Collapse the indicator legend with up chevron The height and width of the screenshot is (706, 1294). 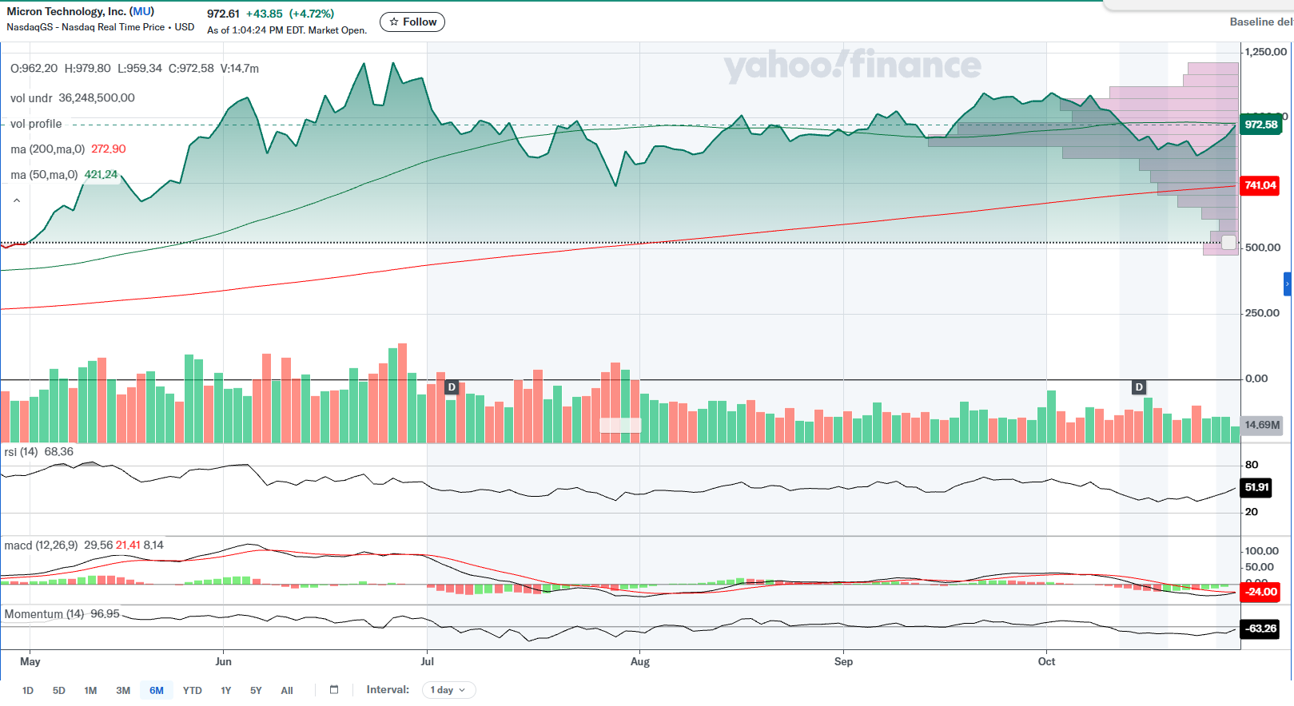coord(17,200)
